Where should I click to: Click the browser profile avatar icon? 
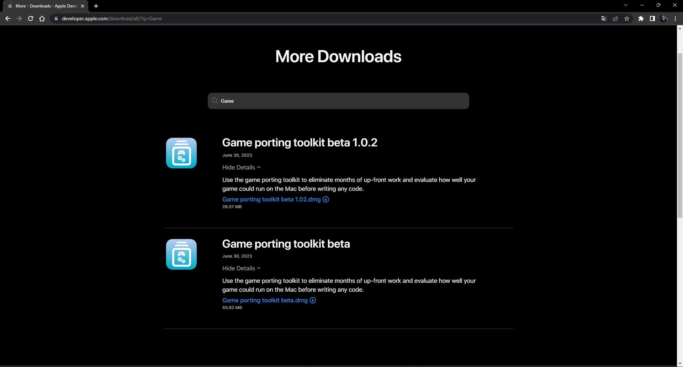664,18
